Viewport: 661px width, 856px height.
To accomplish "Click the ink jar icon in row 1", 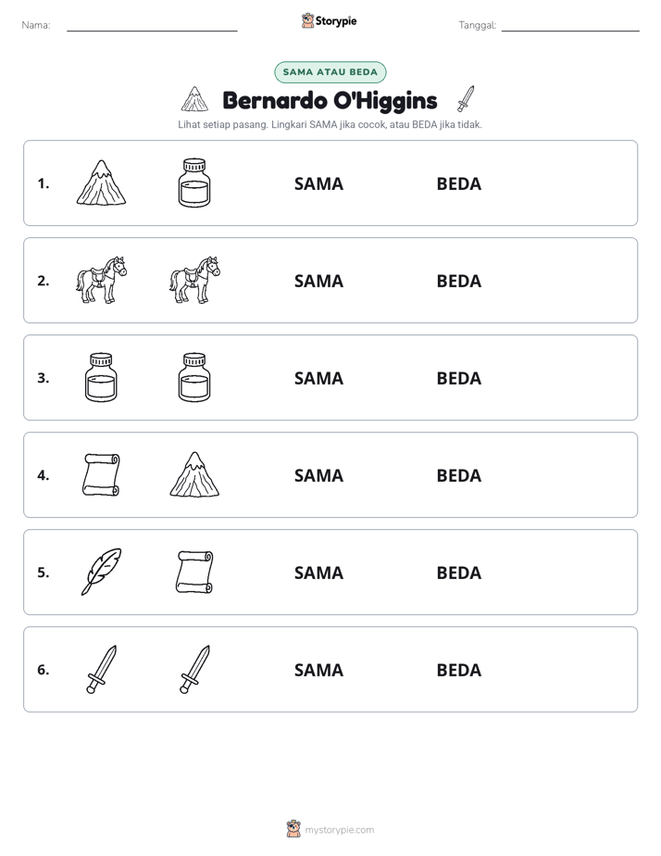I will [x=194, y=183].
